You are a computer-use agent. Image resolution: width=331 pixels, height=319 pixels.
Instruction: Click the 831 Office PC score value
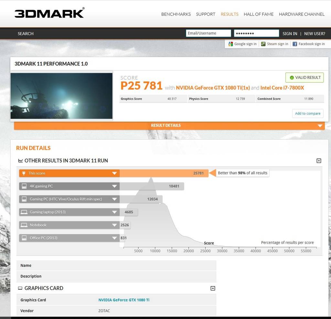(123, 238)
